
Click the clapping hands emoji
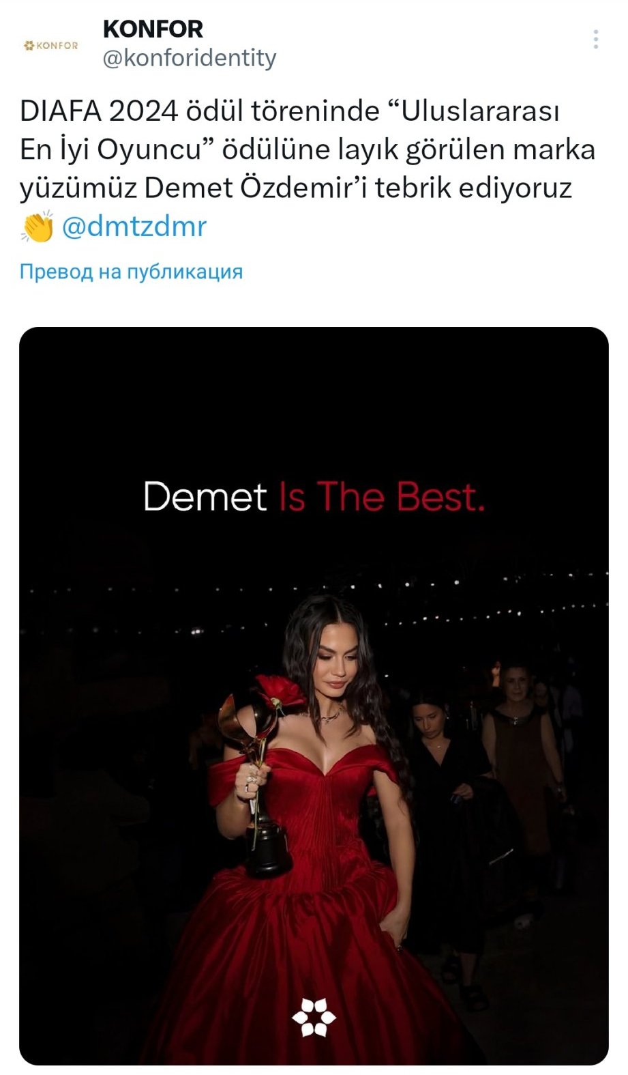(37, 227)
